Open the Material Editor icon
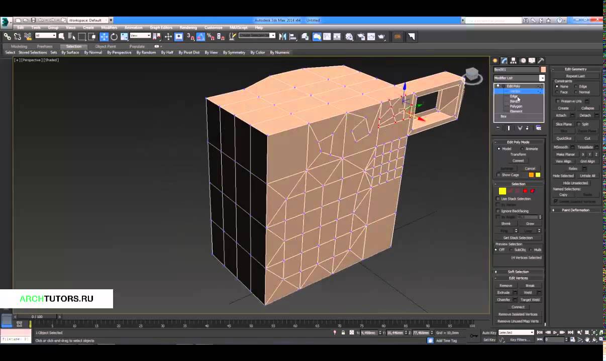Image resolution: width=606 pixels, height=361 pixels. (349, 37)
